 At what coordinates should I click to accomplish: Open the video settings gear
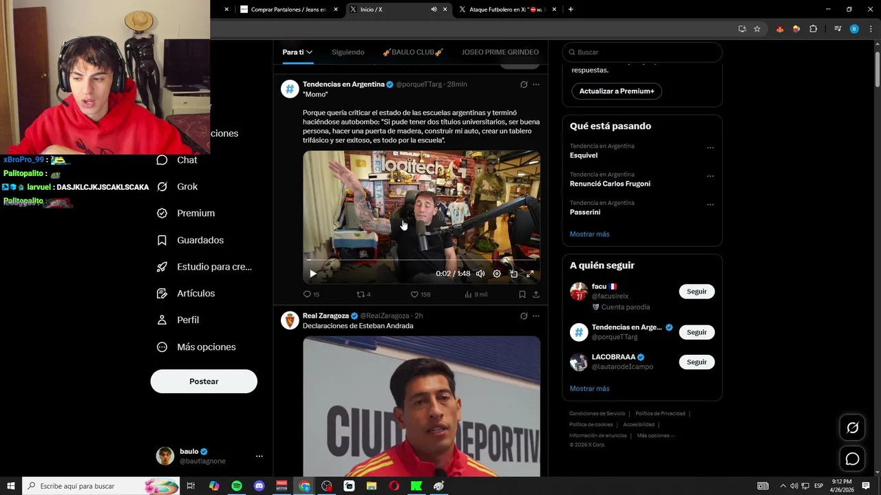pos(497,274)
